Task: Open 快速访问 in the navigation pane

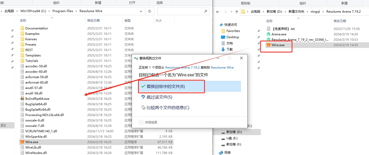Action: [x=230, y=25]
